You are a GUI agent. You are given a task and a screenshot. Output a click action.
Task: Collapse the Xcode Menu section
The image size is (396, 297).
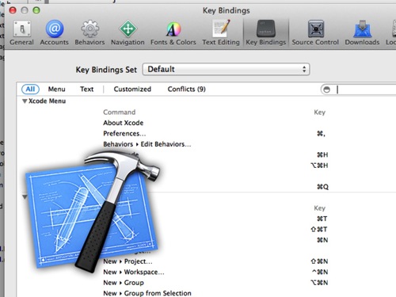point(25,101)
